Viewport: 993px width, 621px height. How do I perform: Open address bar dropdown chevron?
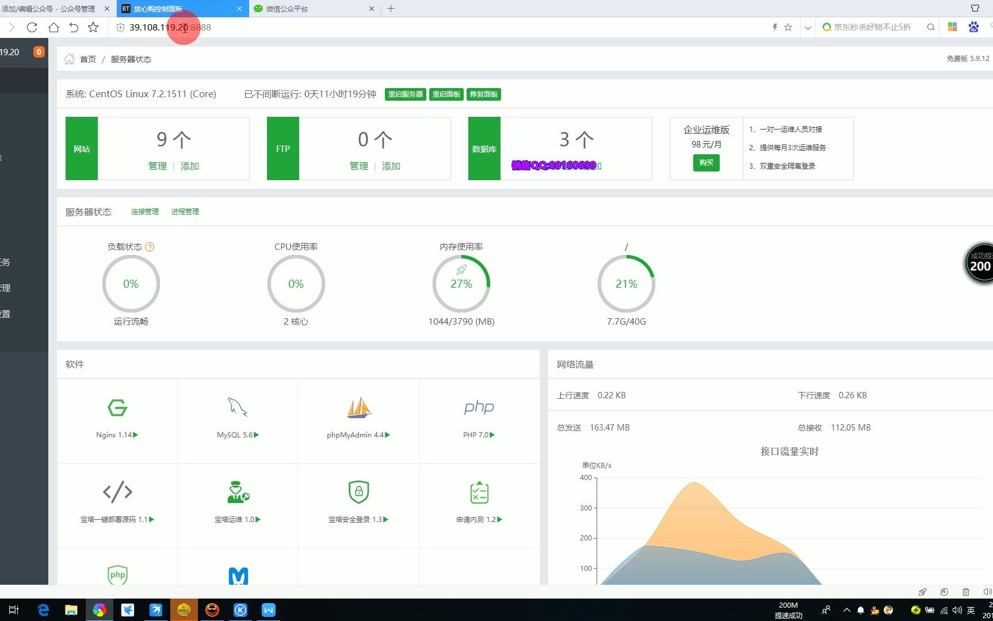[808, 27]
